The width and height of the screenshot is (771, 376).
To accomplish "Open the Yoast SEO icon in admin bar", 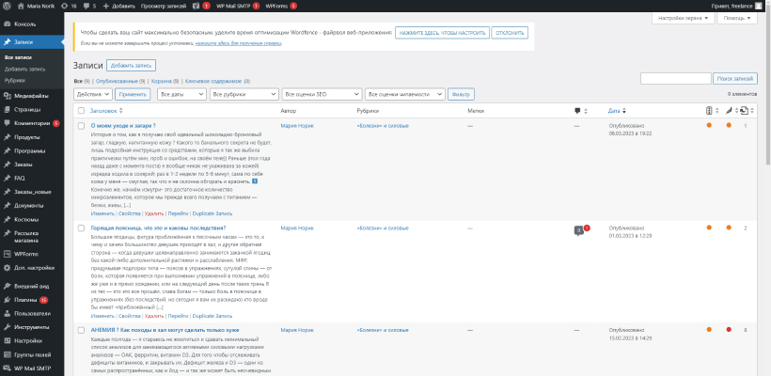I will coord(196,6).
